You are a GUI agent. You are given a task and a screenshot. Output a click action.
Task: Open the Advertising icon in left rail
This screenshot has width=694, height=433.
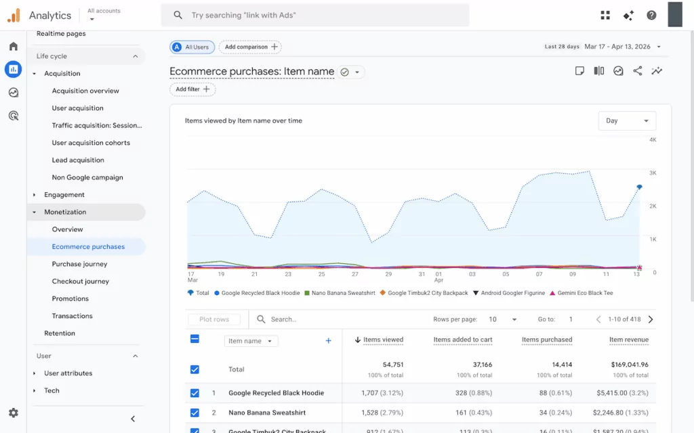coord(14,116)
